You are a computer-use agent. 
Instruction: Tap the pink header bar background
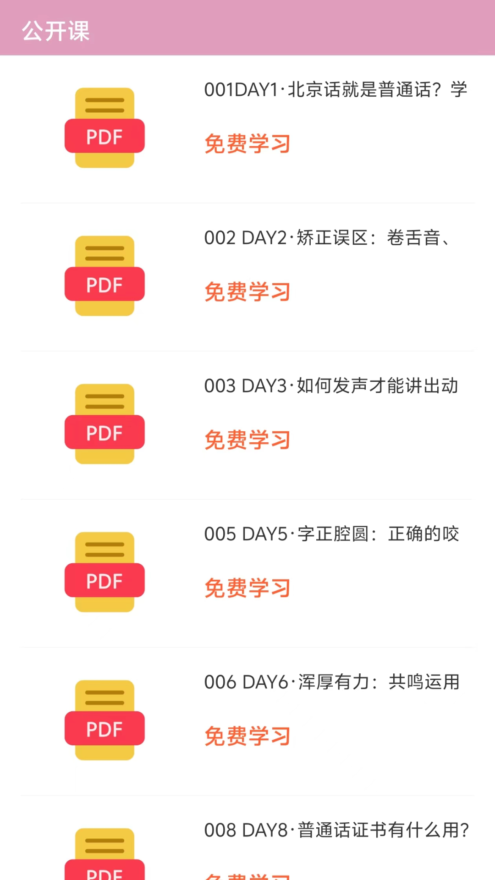[x=293, y=28]
